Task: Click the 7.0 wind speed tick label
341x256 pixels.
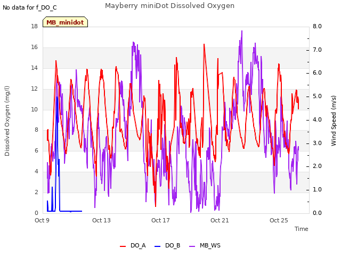Action: (x=317, y=50)
